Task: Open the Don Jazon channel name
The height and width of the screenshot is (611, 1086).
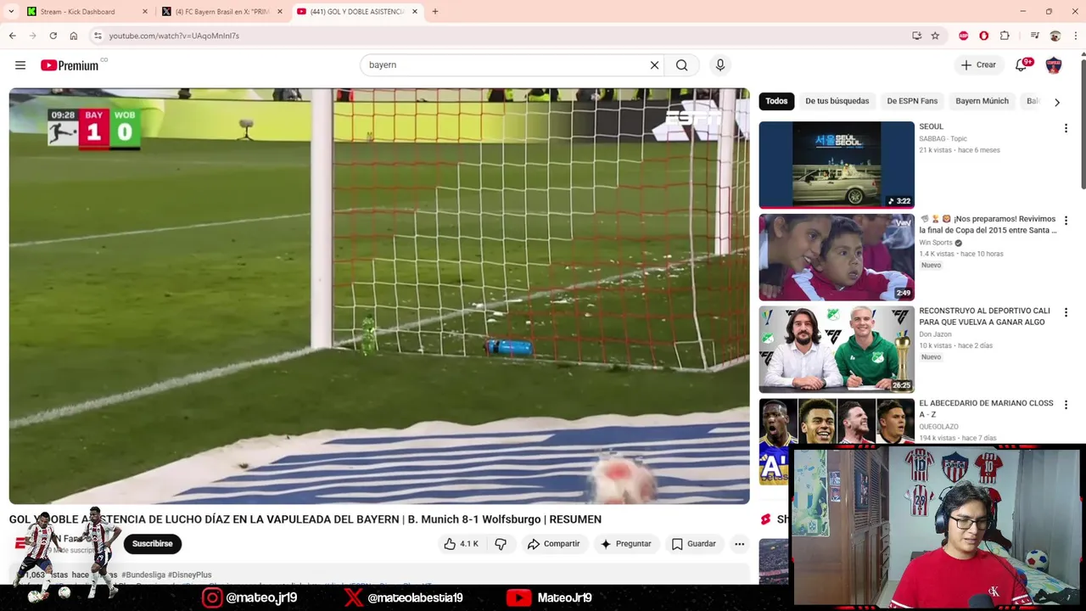Action: pyautogui.click(x=935, y=334)
